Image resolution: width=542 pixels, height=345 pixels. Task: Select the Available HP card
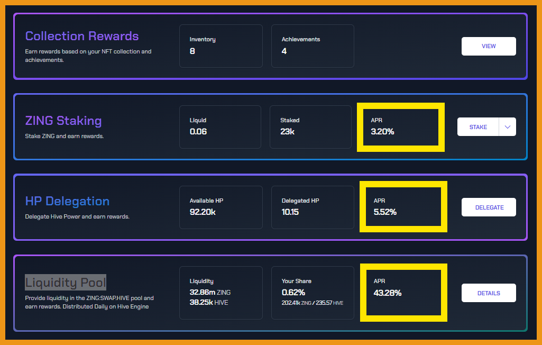point(221,207)
